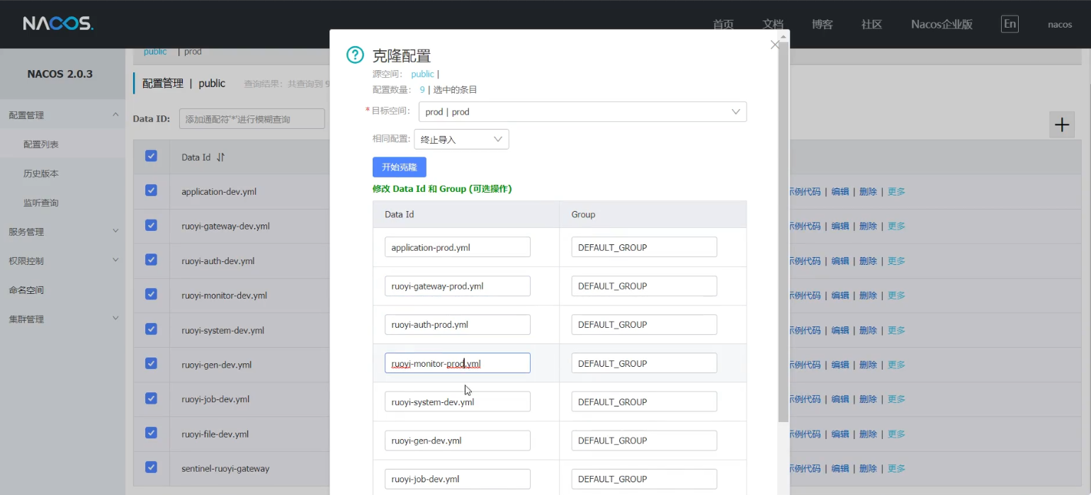This screenshot has height=495, width=1091.
Task: Switch to the prod namespace tab
Action: point(193,52)
